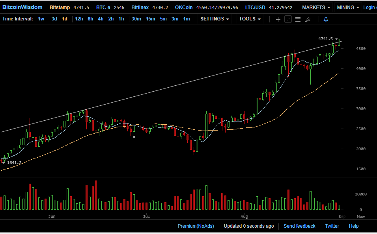
Task: Select the trend line drawing tool
Action: coord(288,19)
